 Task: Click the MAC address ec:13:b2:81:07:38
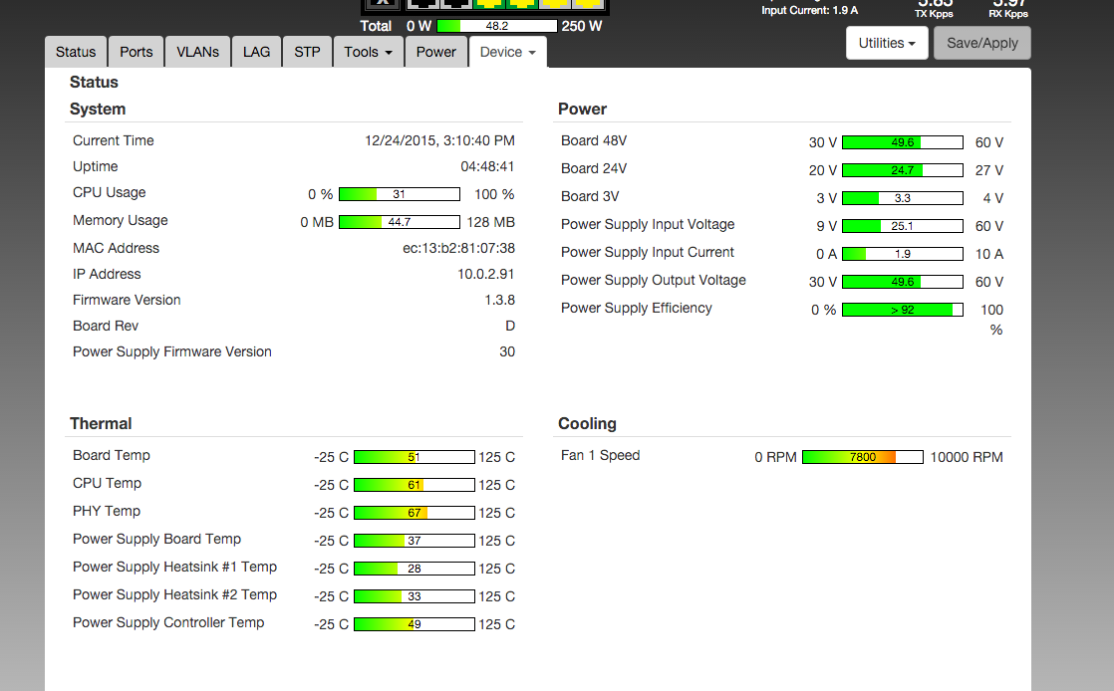point(458,248)
